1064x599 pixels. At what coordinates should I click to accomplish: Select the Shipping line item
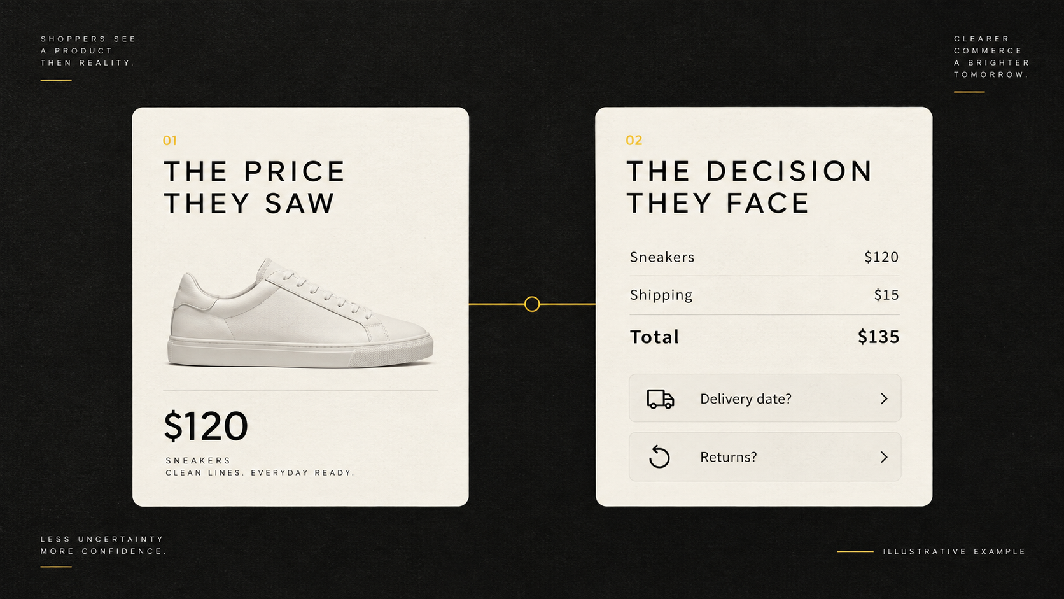pos(764,295)
